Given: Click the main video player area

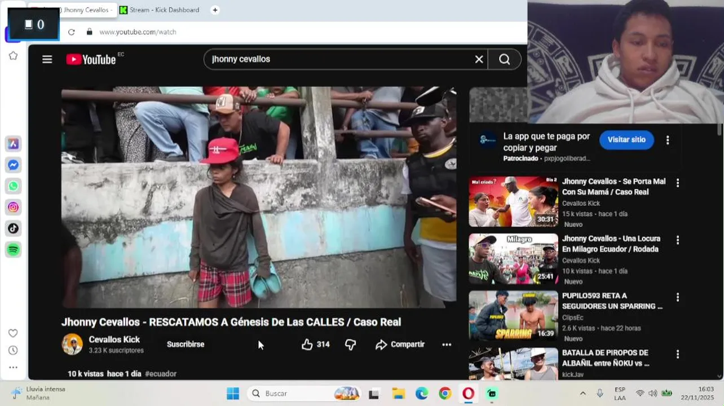Looking at the screenshot, I should 259,197.
